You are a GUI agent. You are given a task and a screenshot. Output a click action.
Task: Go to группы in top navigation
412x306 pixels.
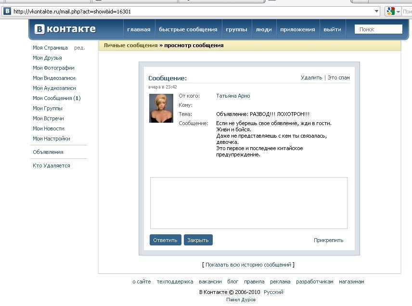click(236, 29)
